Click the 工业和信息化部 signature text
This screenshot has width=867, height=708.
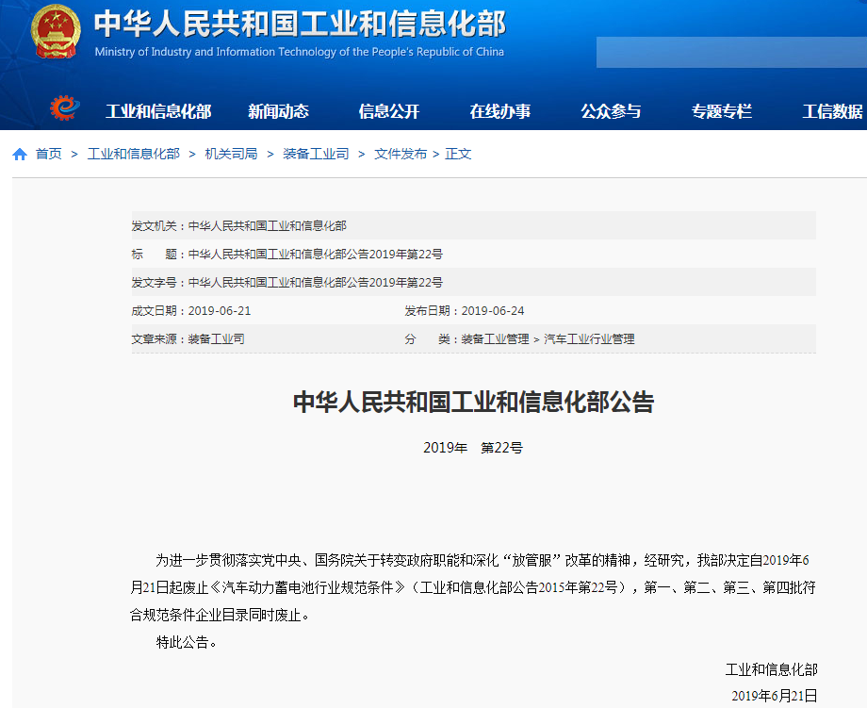pos(771,670)
